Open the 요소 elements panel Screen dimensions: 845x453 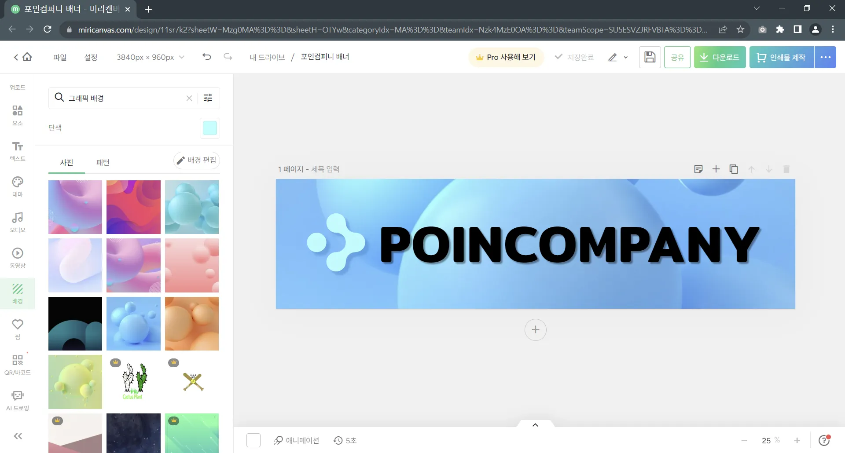click(x=18, y=115)
